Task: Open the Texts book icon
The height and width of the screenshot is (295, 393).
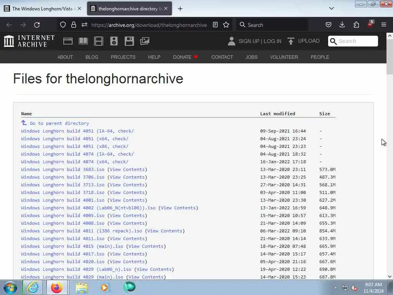Action: pyautogui.click(x=83, y=41)
